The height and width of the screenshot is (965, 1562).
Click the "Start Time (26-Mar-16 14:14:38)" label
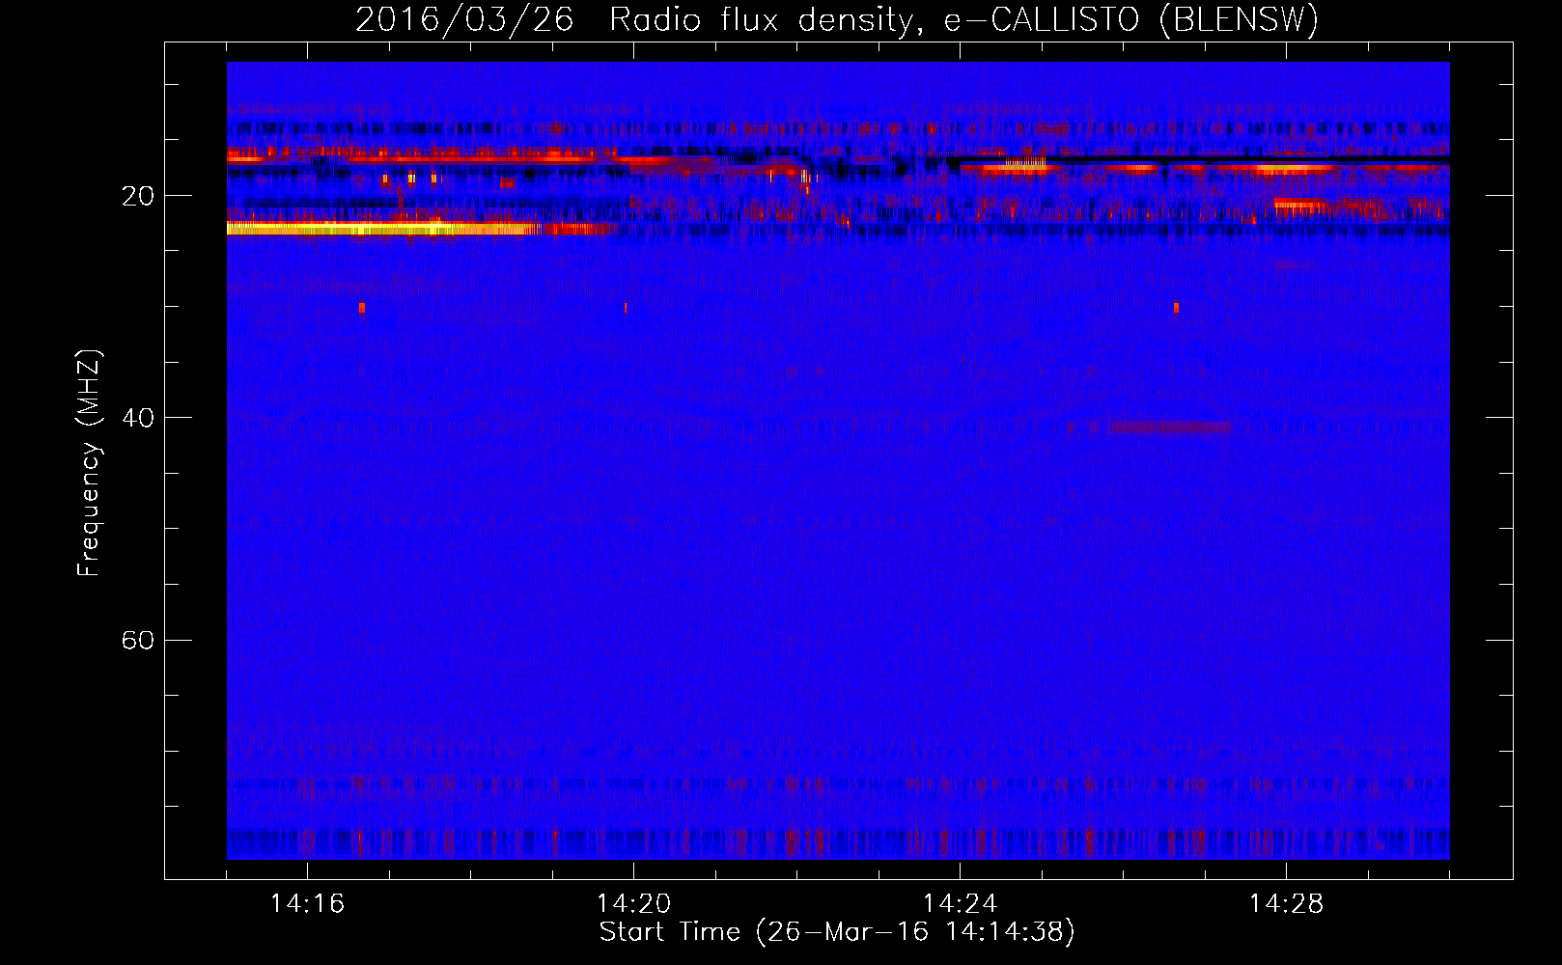[837, 932]
